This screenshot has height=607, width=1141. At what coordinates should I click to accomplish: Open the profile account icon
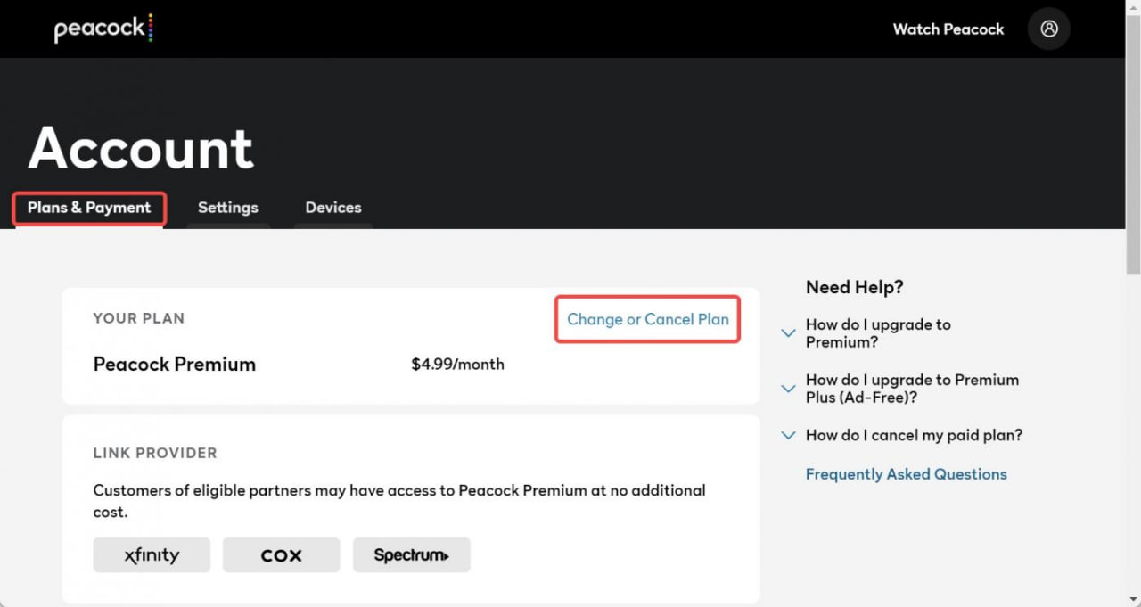pyautogui.click(x=1048, y=29)
